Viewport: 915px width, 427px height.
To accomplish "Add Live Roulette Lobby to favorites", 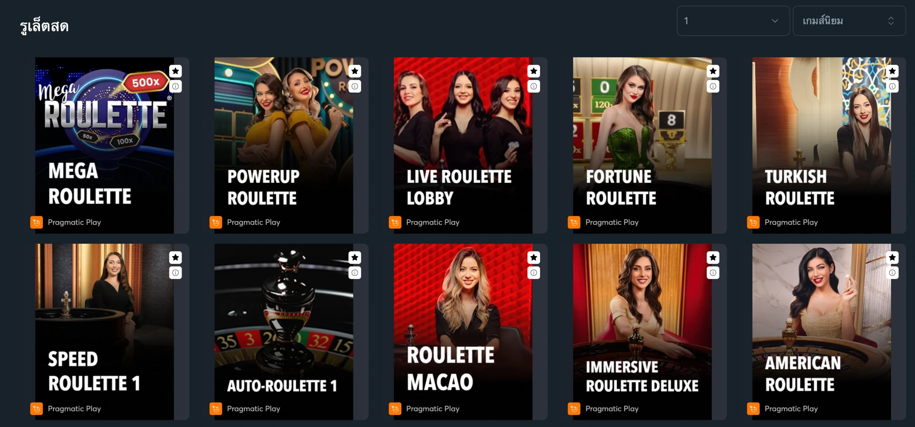I will (534, 71).
